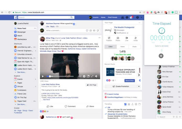Attach photo with comment camera icon
The height and width of the screenshot is (129, 182).
(x=91, y=31)
